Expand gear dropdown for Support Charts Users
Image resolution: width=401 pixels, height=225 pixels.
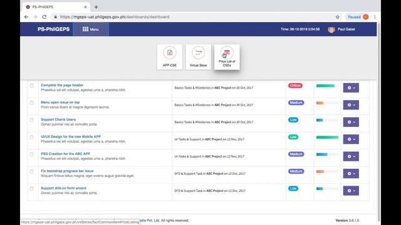pos(351,122)
